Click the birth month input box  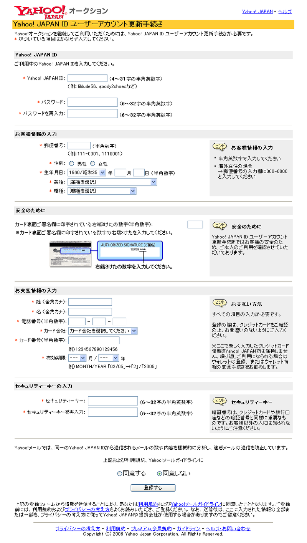[x=120, y=173]
